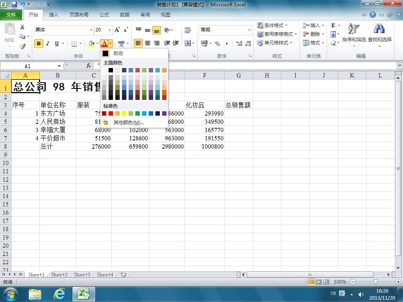This screenshot has height=302, width=403.
Task: Click the decrease indent icon
Action: (x=167, y=43)
